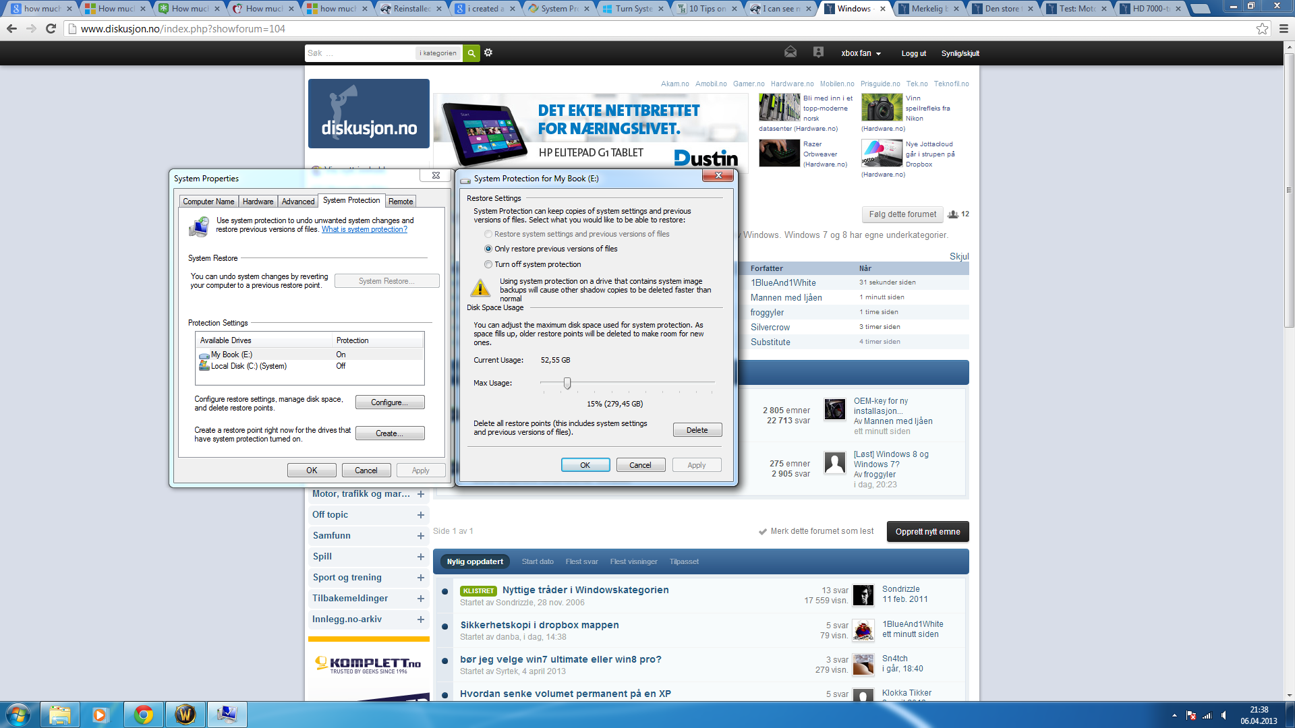The height and width of the screenshot is (728, 1295).
Task: Sort topics by Flest svar
Action: [581, 562]
